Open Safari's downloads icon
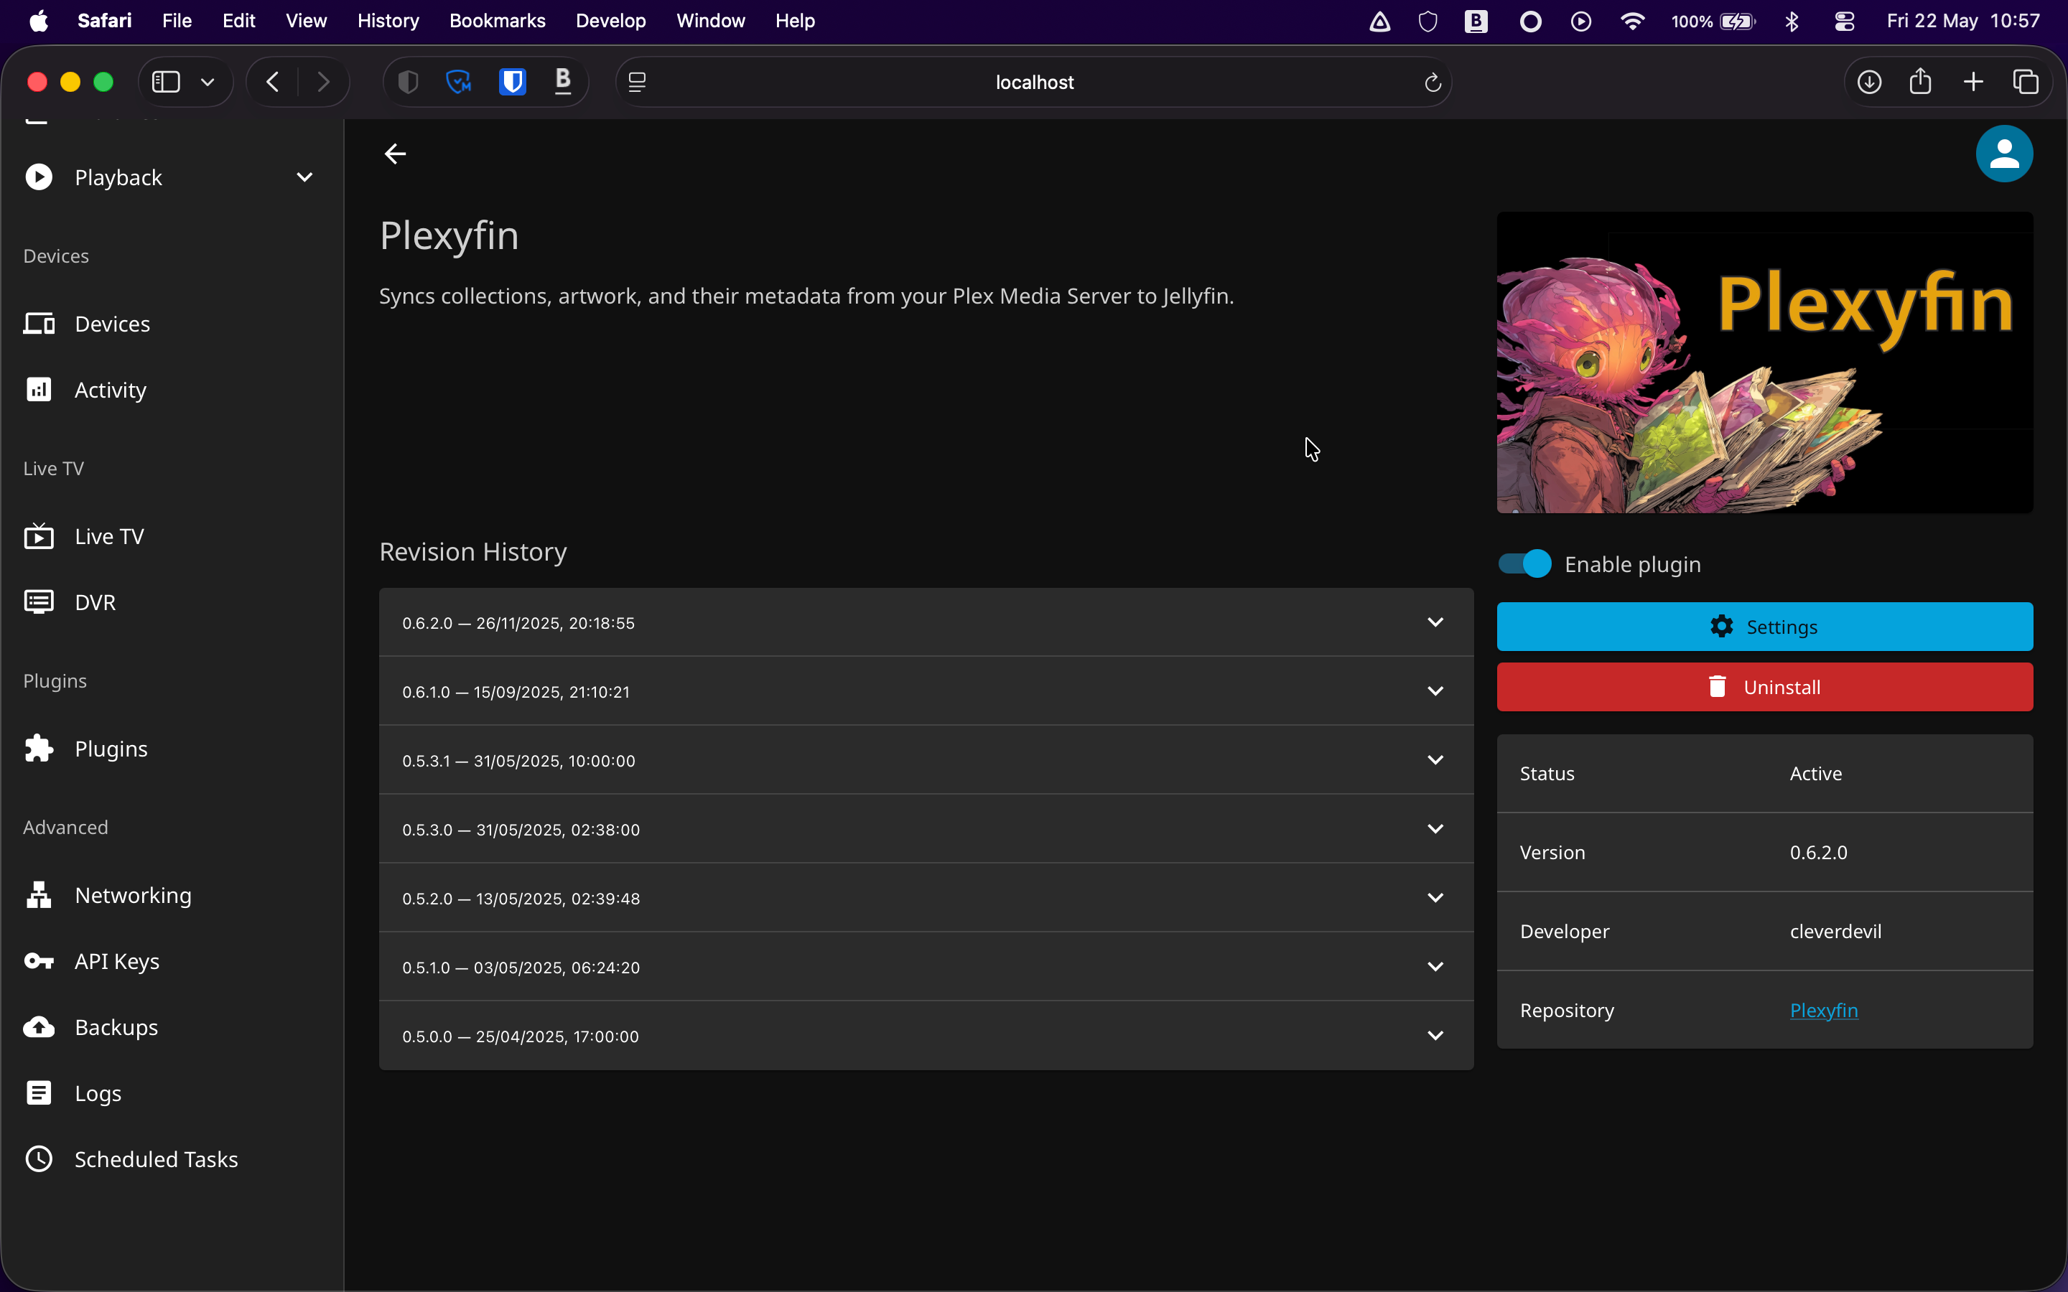This screenshot has height=1292, width=2068. click(x=1869, y=82)
